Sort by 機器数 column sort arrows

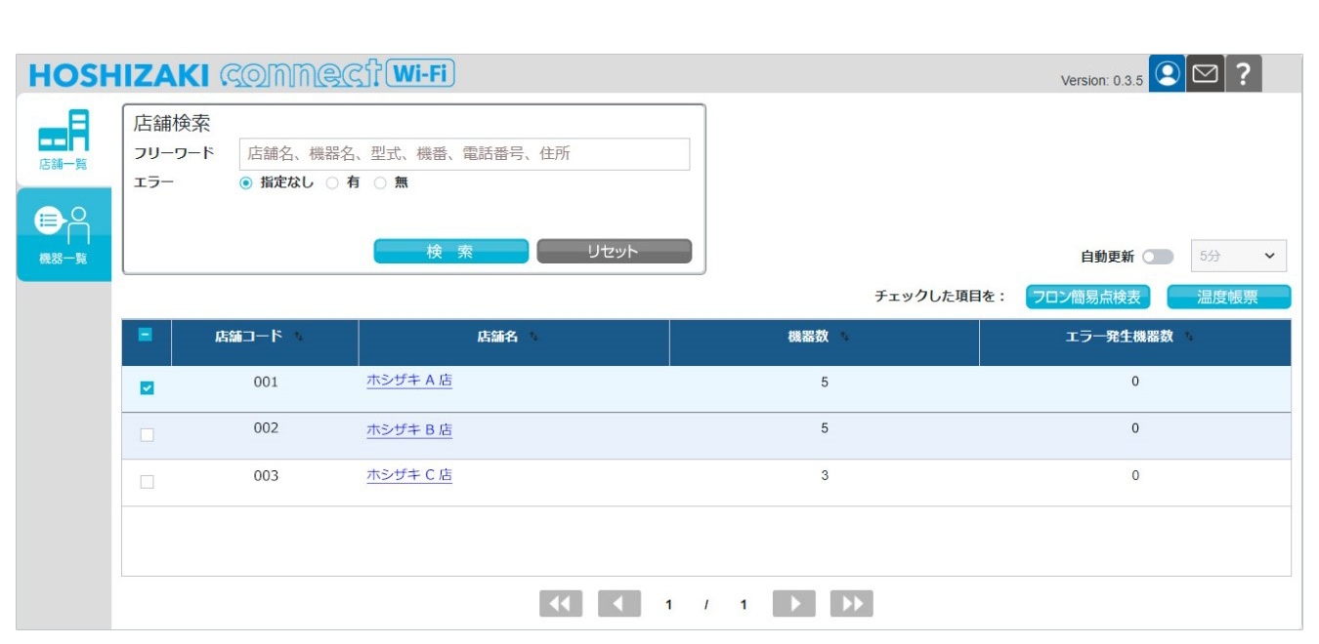click(x=844, y=337)
